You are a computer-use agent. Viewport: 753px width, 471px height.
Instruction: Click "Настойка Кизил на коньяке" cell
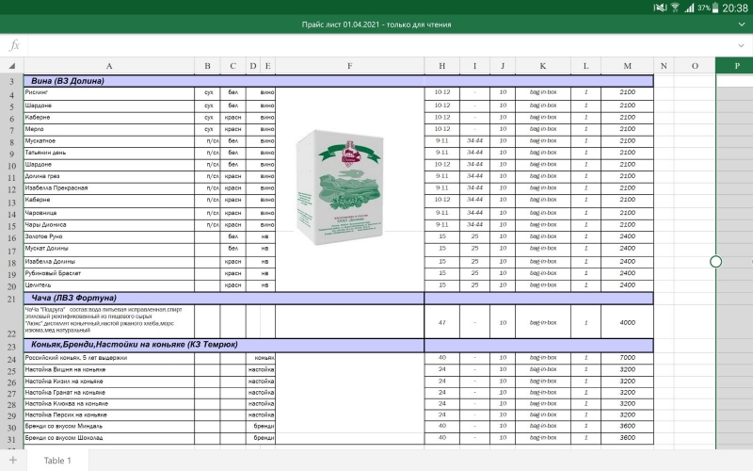109,382
